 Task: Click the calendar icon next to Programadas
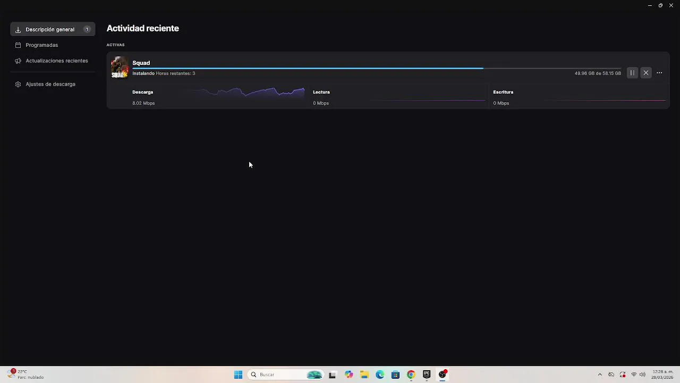pyautogui.click(x=18, y=45)
